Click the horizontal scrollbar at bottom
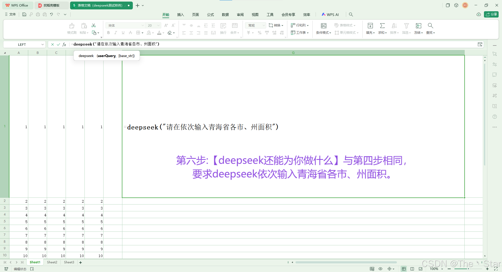Viewport: 502px width, 272px height. (x=346, y=262)
